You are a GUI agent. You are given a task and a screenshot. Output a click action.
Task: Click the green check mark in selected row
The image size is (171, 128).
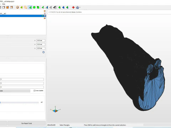(x=42, y=16)
